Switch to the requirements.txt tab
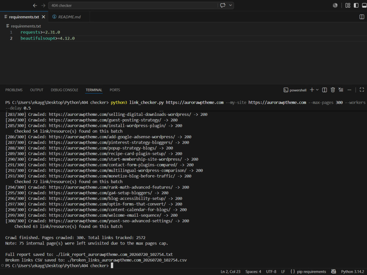The image size is (367, 275). pyautogui.click(x=24, y=17)
